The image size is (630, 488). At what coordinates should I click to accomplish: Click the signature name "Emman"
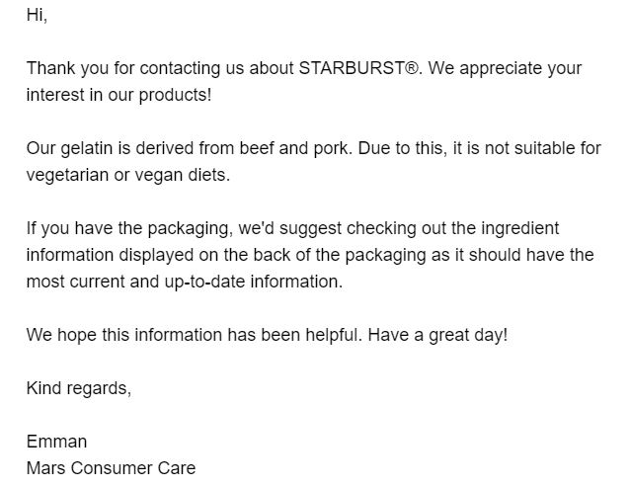[56, 442]
